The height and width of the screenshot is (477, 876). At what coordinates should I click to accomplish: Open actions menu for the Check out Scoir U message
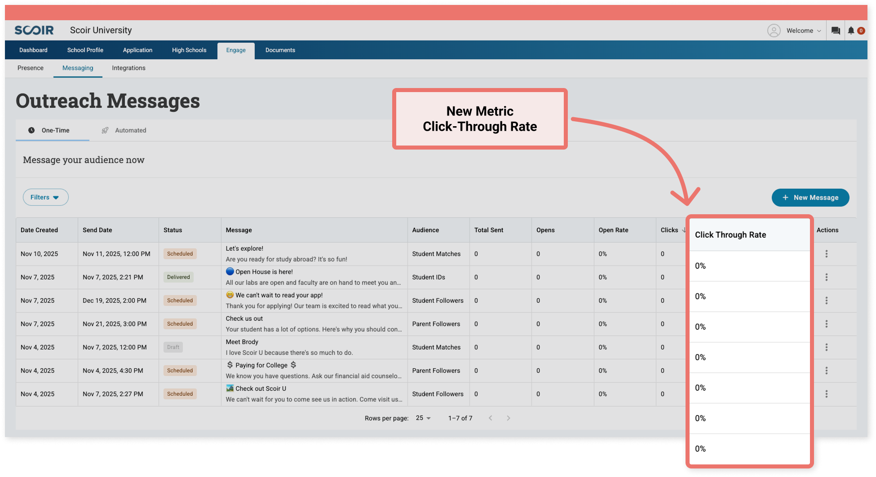[x=827, y=394]
